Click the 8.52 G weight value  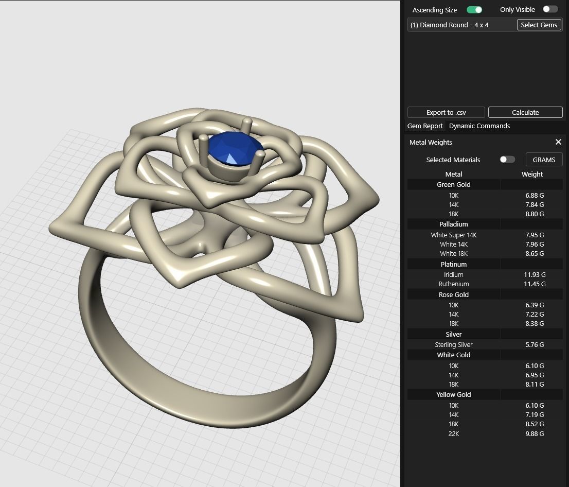(x=535, y=424)
